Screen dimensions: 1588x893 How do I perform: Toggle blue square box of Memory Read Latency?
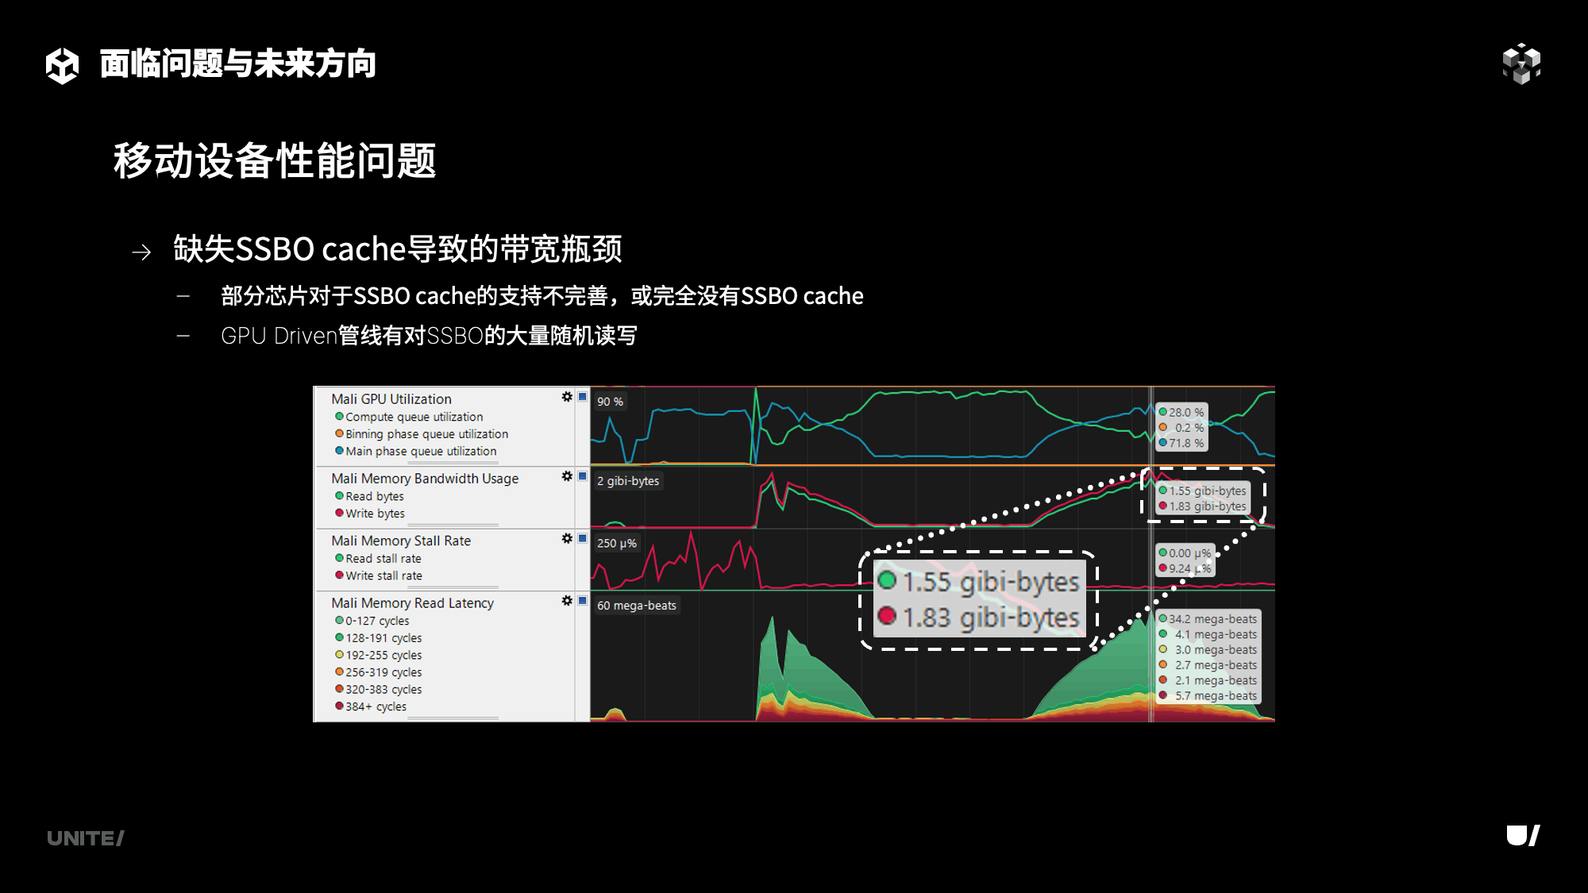(x=583, y=601)
